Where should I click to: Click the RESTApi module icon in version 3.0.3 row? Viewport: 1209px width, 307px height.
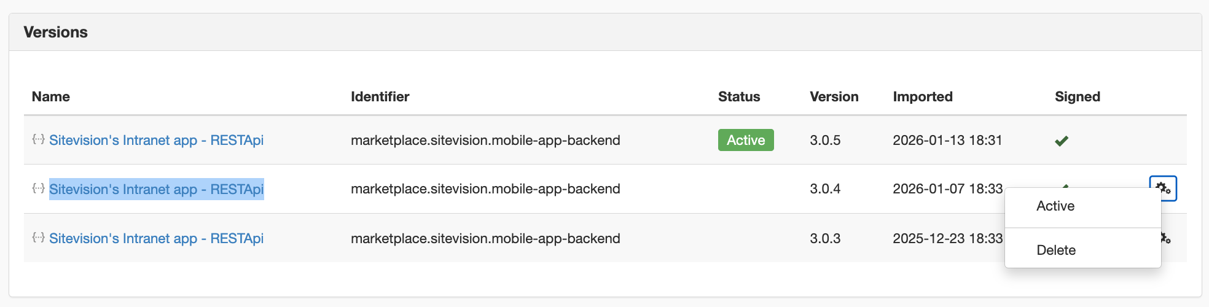click(x=38, y=238)
